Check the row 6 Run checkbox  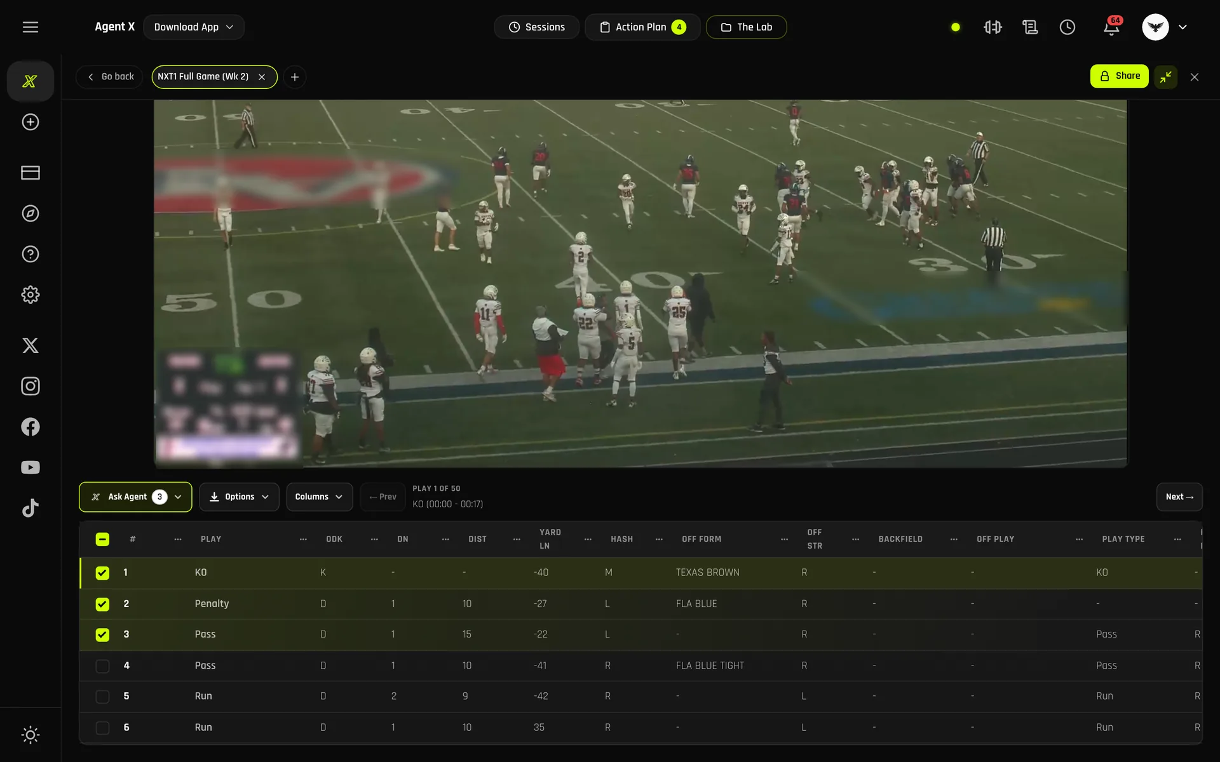(102, 728)
